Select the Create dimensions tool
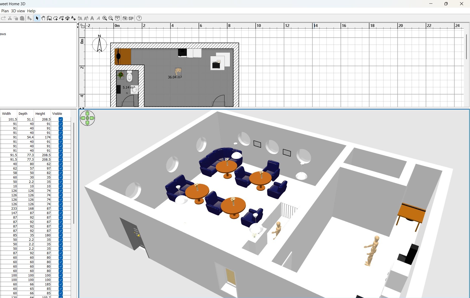Screen dimensions: 470x298 (x=67, y=18)
